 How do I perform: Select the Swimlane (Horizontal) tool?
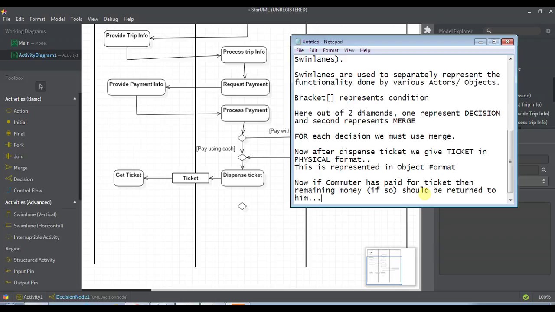38,225
